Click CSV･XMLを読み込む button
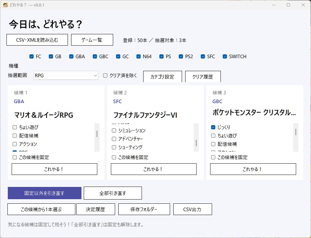Image resolution: width=311 pixels, height=238 pixels. pos(37,40)
